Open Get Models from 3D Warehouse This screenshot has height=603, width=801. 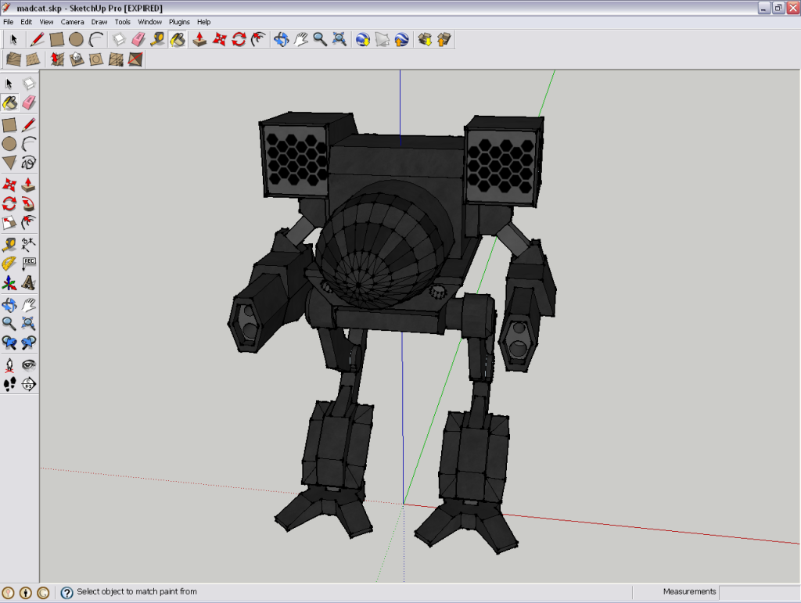tap(425, 39)
